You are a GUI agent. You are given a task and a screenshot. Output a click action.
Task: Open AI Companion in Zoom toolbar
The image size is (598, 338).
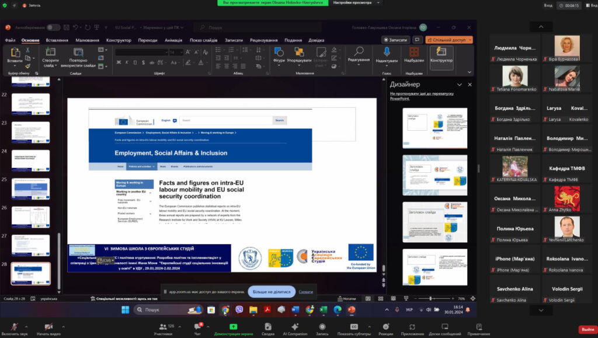(294, 326)
